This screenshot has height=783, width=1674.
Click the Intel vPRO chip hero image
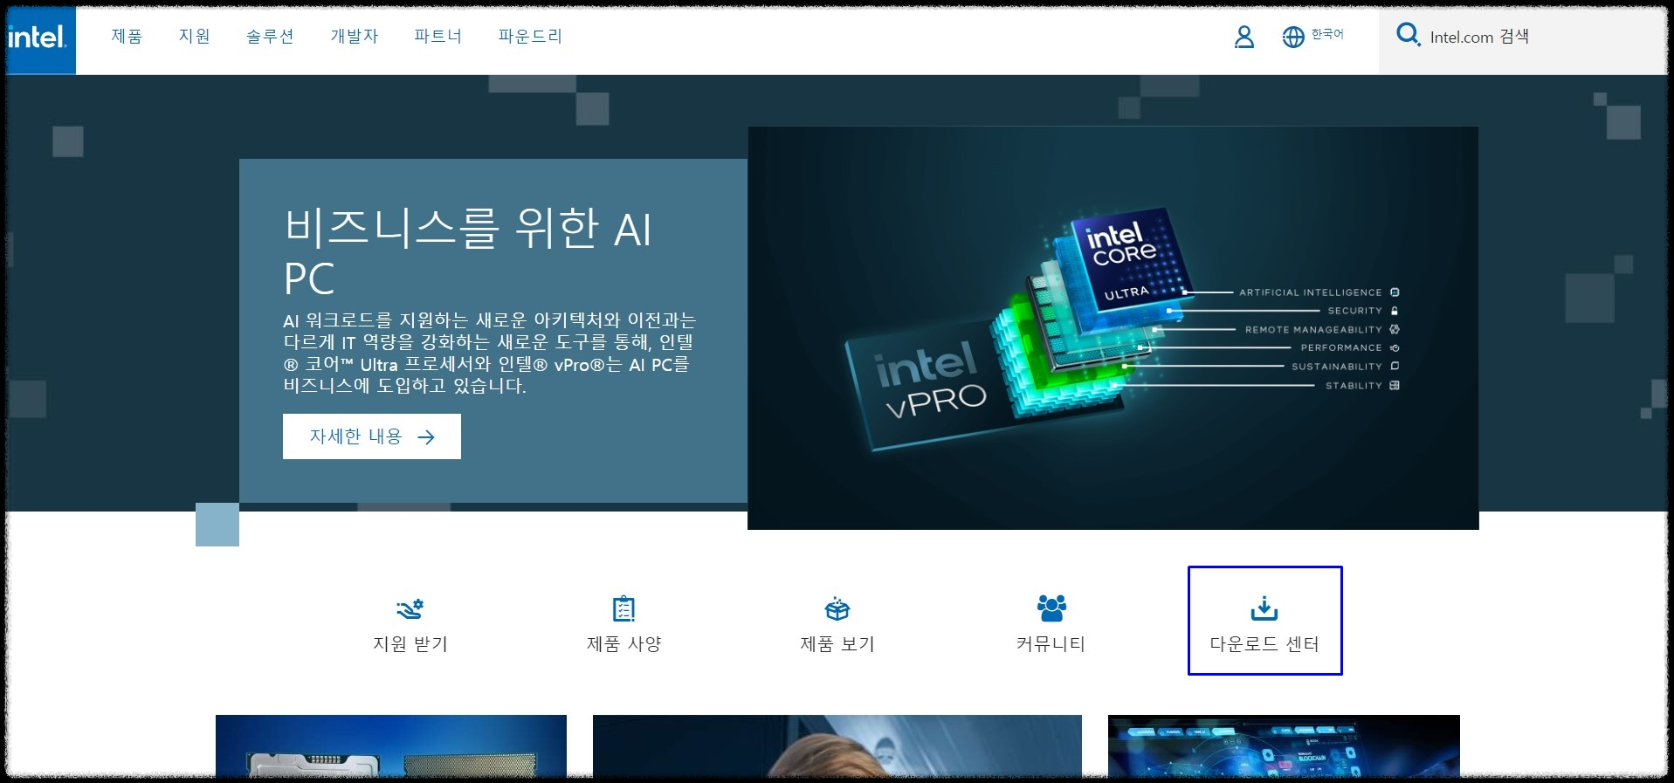1113,328
